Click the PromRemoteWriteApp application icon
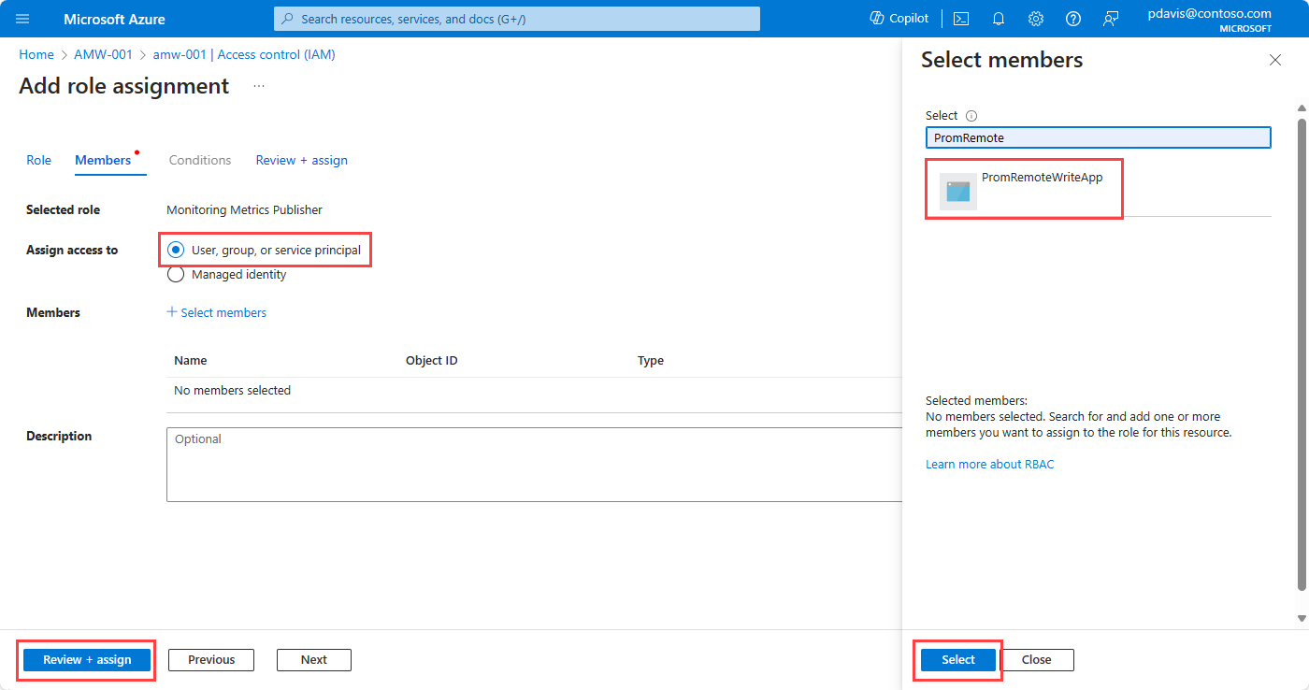 (958, 191)
